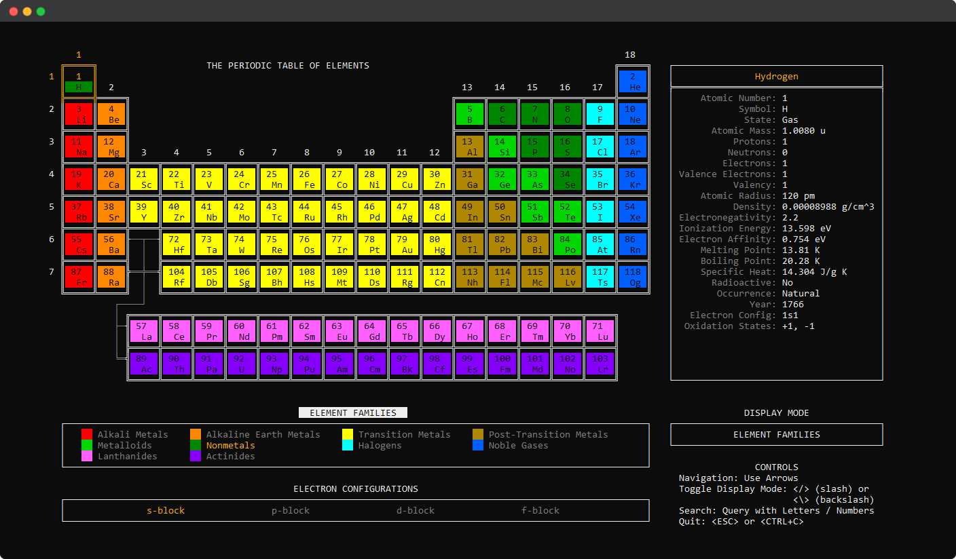Select the Neon (Ne) cell
Viewport: 956px width, 559px height.
click(633, 114)
